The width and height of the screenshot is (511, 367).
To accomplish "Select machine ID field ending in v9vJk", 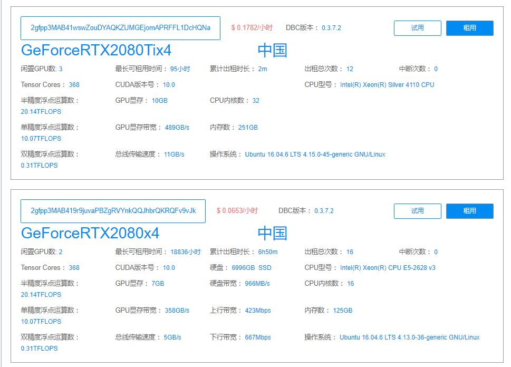I will (x=113, y=211).
